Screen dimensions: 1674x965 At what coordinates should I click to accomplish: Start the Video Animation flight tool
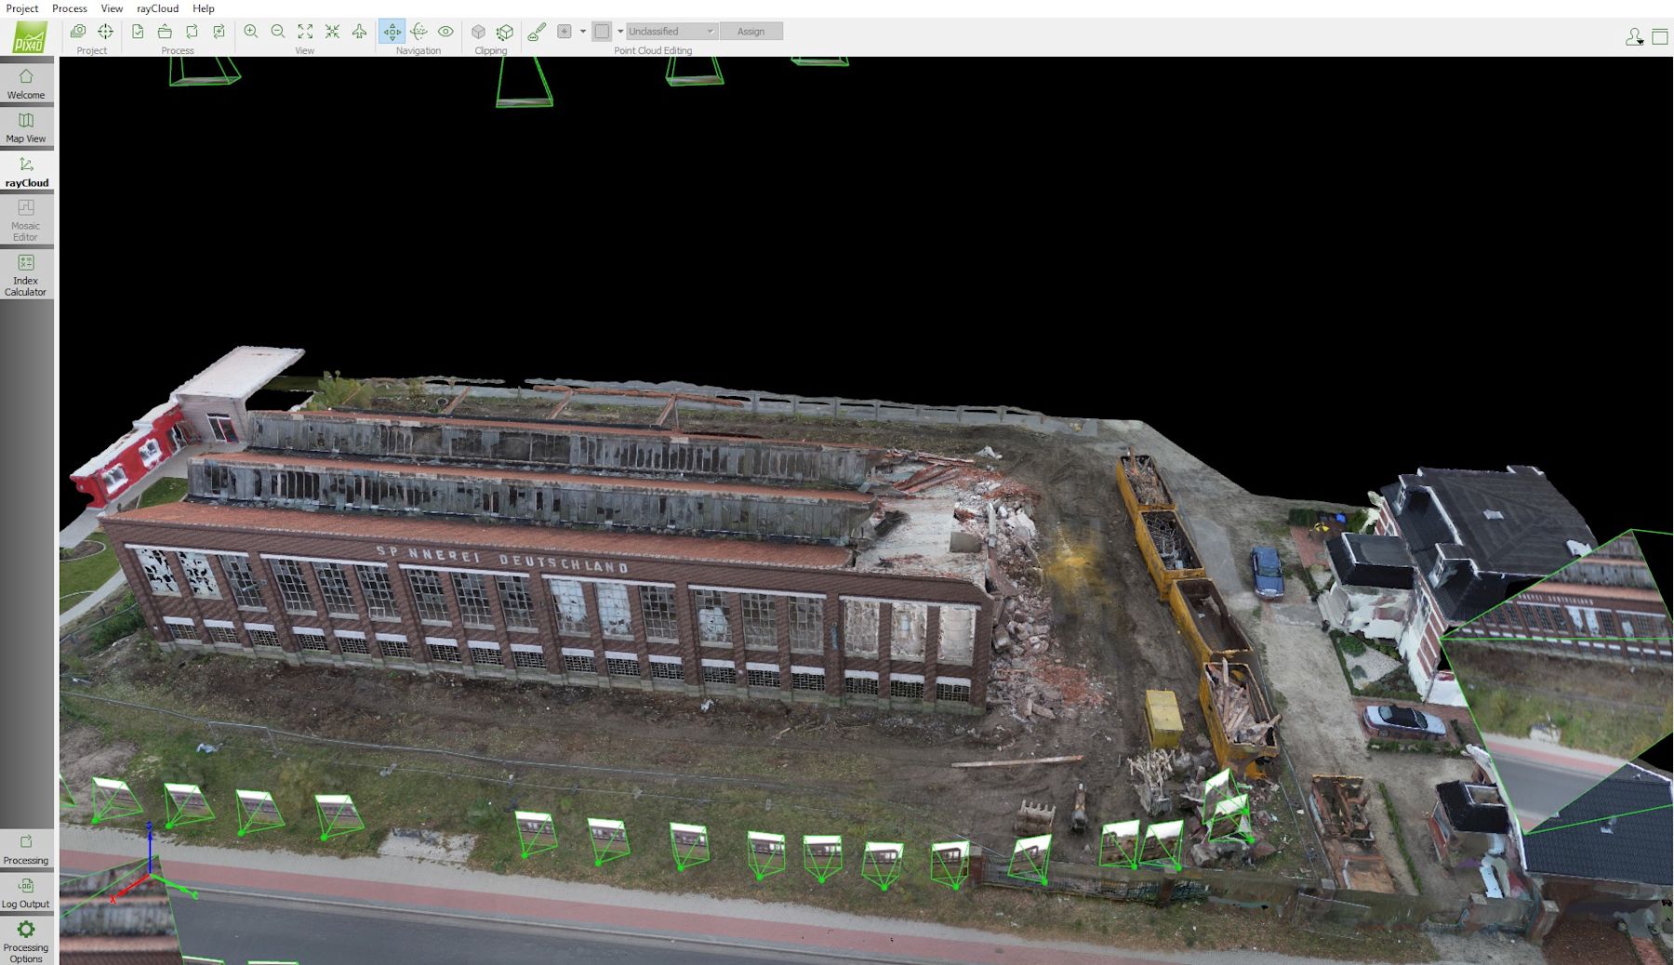[359, 31]
